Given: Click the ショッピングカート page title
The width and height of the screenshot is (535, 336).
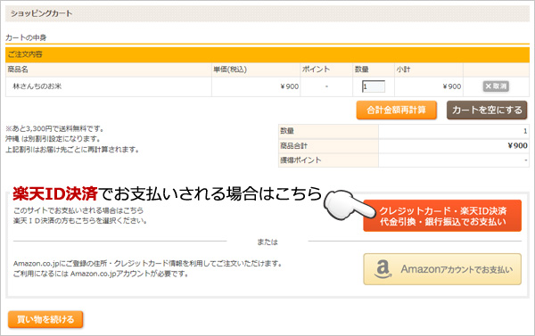Looking at the screenshot, I should coord(41,13).
